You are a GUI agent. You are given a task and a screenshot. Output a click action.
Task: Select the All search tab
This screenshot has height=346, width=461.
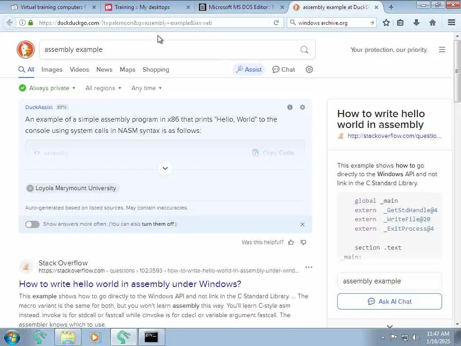coord(26,69)
